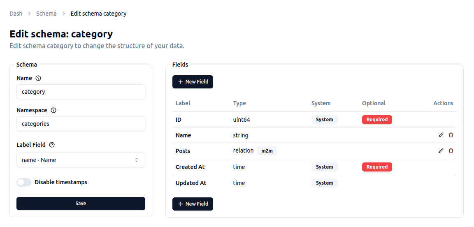Click the System badge on Updated At row

(x=324, y=183)
